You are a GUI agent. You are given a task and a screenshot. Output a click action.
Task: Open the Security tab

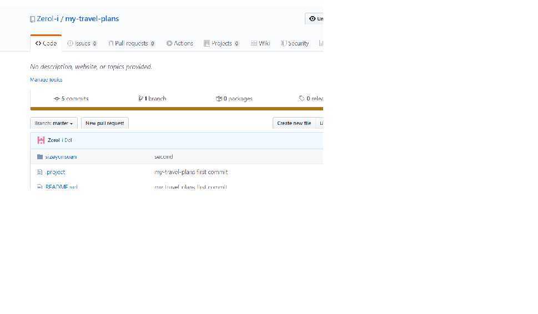[x=295, y=43]
